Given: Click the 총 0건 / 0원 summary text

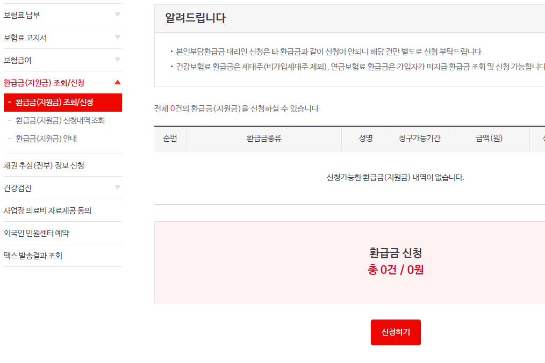Looking at the screenshot, I should 396,270.
